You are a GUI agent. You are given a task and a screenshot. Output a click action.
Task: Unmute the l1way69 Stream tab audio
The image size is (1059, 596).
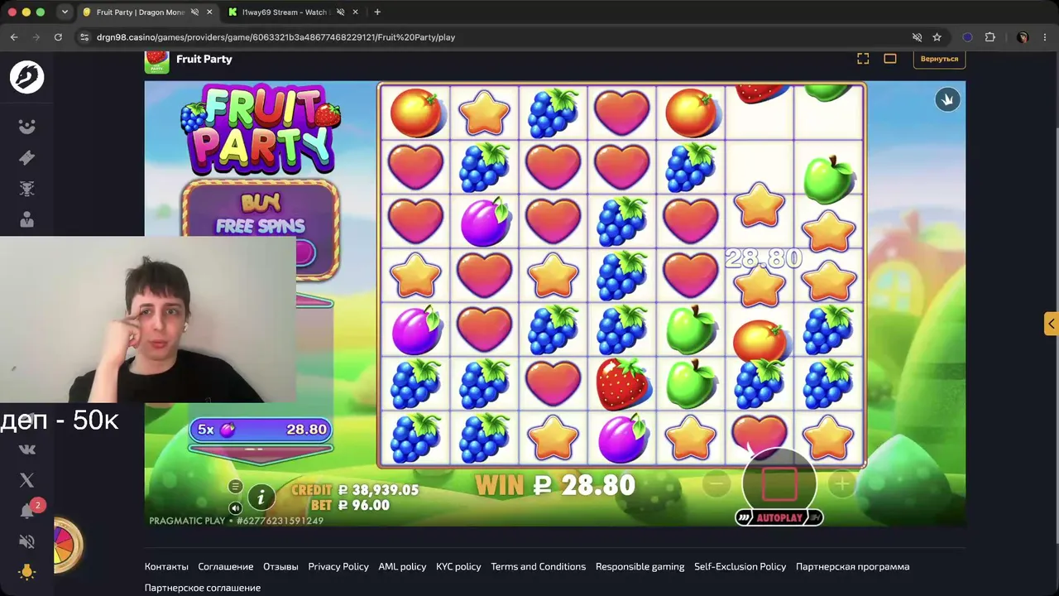coord(340,12)
